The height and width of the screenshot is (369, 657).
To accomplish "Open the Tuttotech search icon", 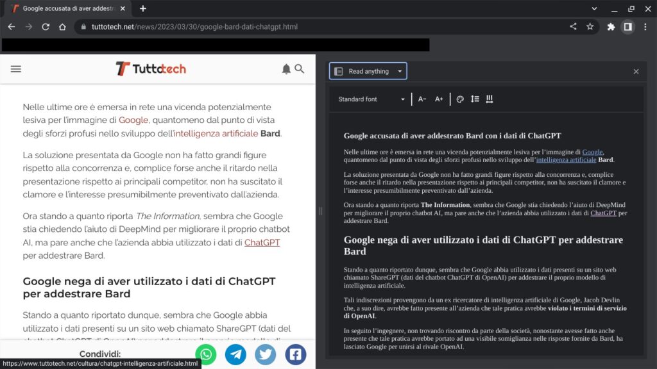I will click(298, 69).
